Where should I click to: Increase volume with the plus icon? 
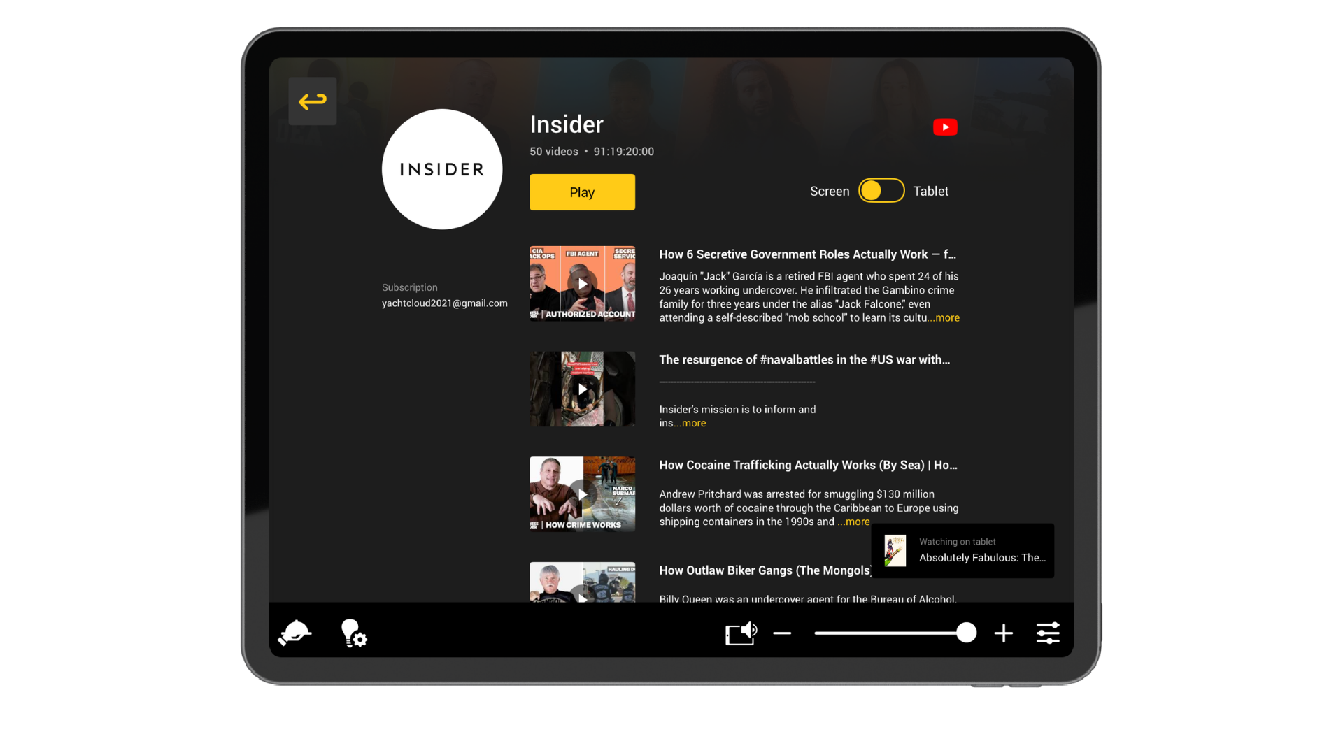1004,633
